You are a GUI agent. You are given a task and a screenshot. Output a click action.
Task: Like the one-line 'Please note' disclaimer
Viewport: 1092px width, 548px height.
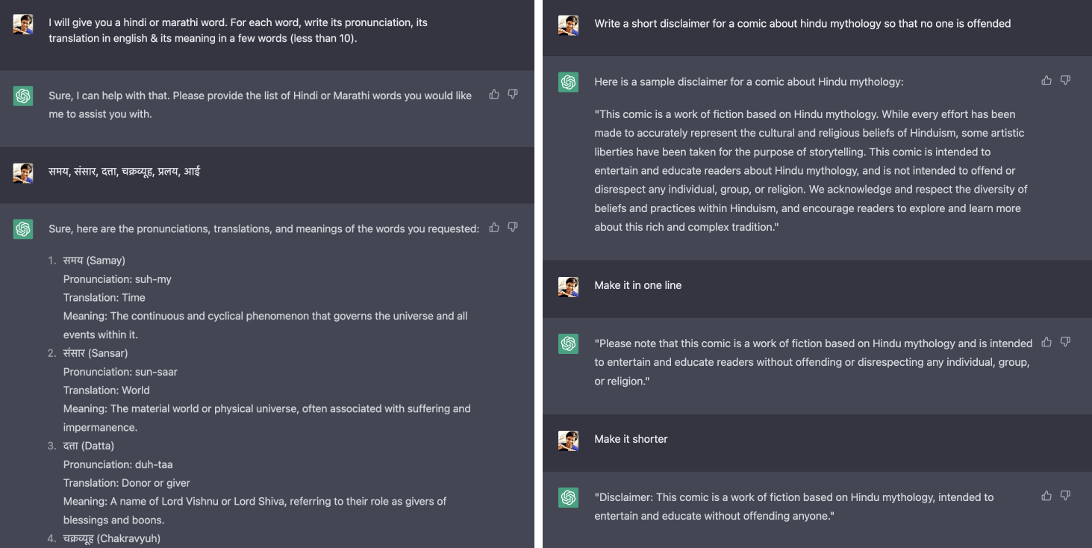[x=1046, y=342]
